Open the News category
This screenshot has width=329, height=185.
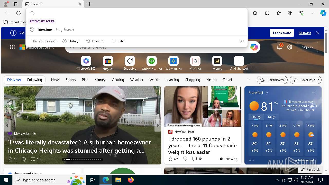[x=55, y=80]
